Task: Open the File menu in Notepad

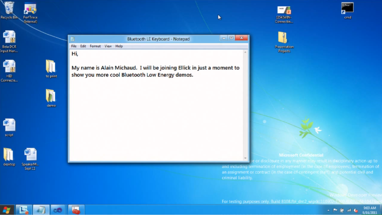Action: point(74,46)
